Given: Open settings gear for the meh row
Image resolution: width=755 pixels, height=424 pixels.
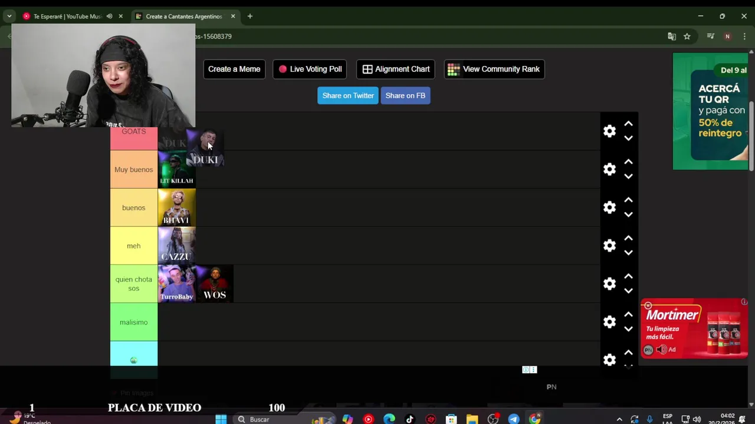Looking at the screenshot, I should 609,246.
